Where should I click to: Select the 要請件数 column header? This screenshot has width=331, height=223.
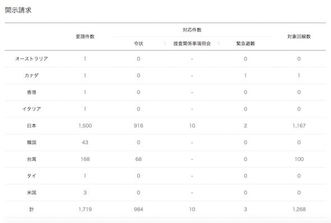click(85, 36)
